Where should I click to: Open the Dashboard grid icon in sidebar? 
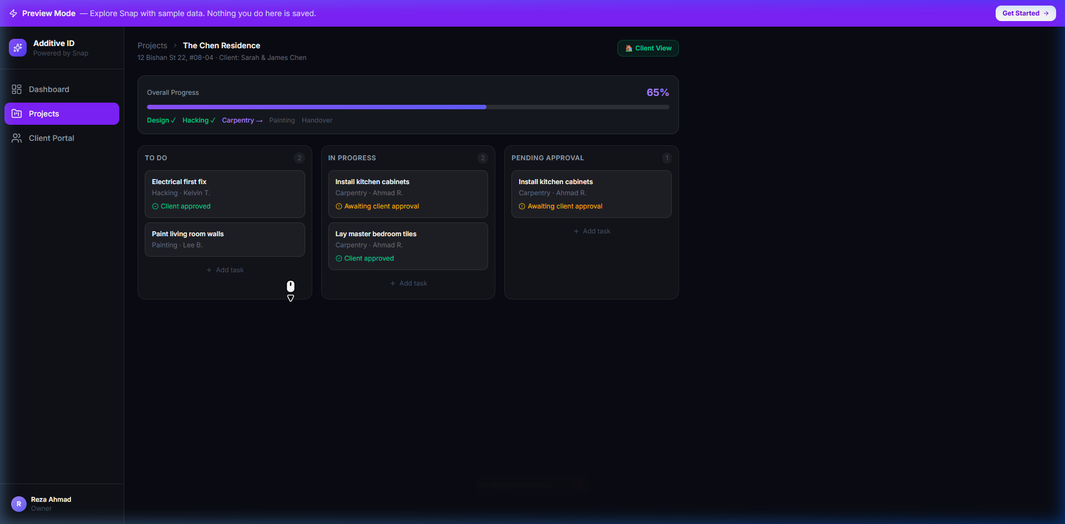pyautogui.click(x=17, y=89)
